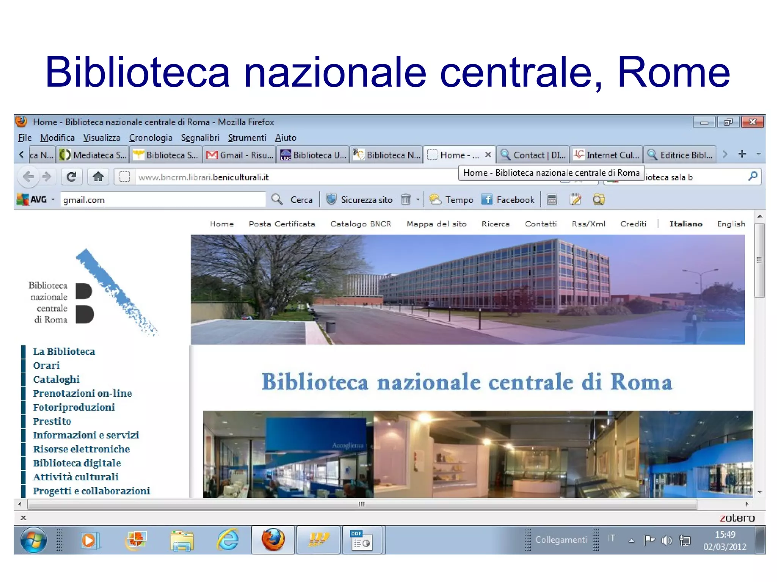Click the AVG Cerca magnifier icon
The height and width of the screenshot is (582, 777).
click(x=277, y=199)
